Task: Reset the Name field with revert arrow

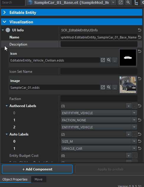Action: [140, 37]
